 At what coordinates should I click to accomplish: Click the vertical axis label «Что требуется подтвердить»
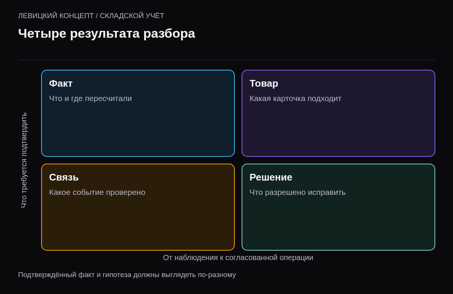(x=24, y=160)
